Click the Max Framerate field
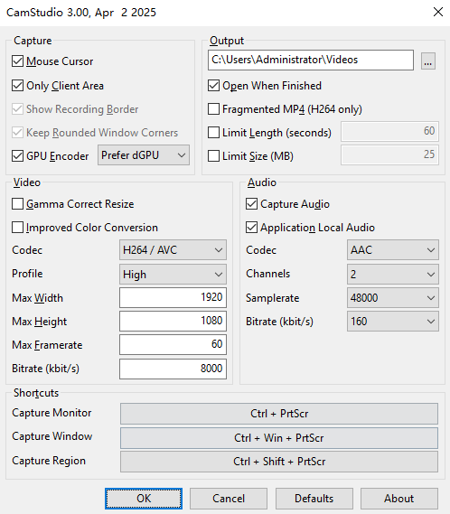Screen dimensions: 450x514 (x=173, y=345)
